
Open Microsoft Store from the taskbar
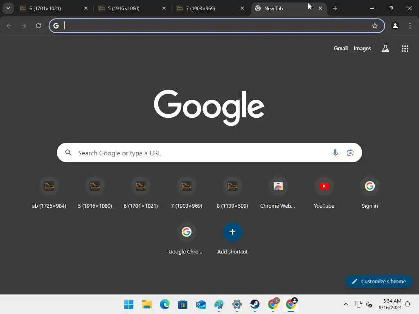(x=183, y=304)
